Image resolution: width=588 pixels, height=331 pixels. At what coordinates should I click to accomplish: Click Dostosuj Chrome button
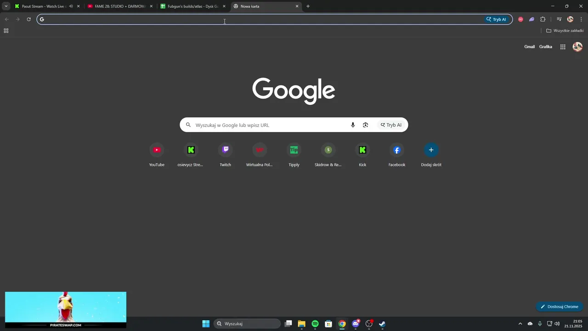click(559, 307)
